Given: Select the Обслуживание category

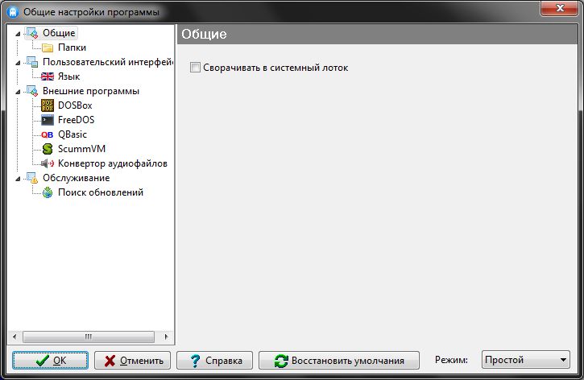Looking at the screenshot, I should tap(76, 178).
